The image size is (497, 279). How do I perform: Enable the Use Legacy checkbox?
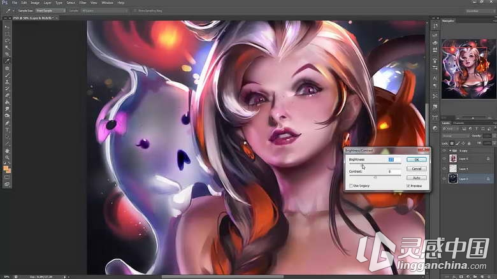[351, 186]
